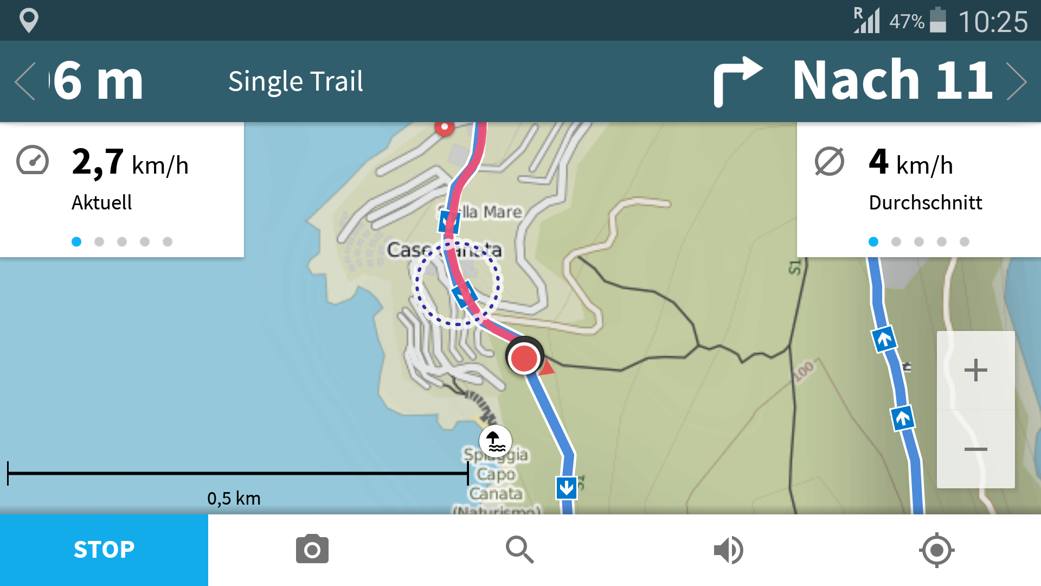Select last page dot in Durchschnitt panel
This screenshot has width=1041, height=586.
click(x=964, y=241)
